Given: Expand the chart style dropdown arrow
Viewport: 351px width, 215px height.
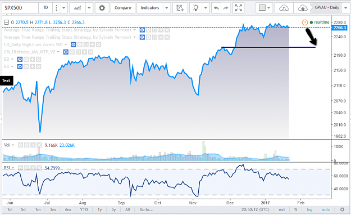Looking at the screenshot, I should point(89,8).
